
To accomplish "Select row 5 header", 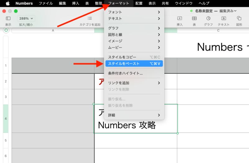I will point(6,141).
